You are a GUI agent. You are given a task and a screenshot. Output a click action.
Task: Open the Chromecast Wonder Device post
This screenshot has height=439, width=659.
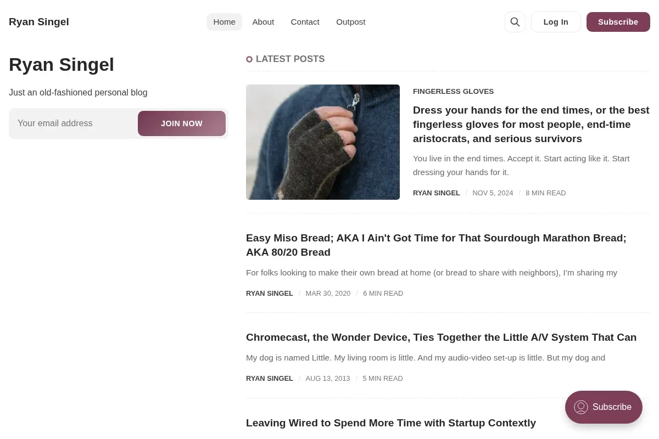pyautogui.click(x=441, y=337)
